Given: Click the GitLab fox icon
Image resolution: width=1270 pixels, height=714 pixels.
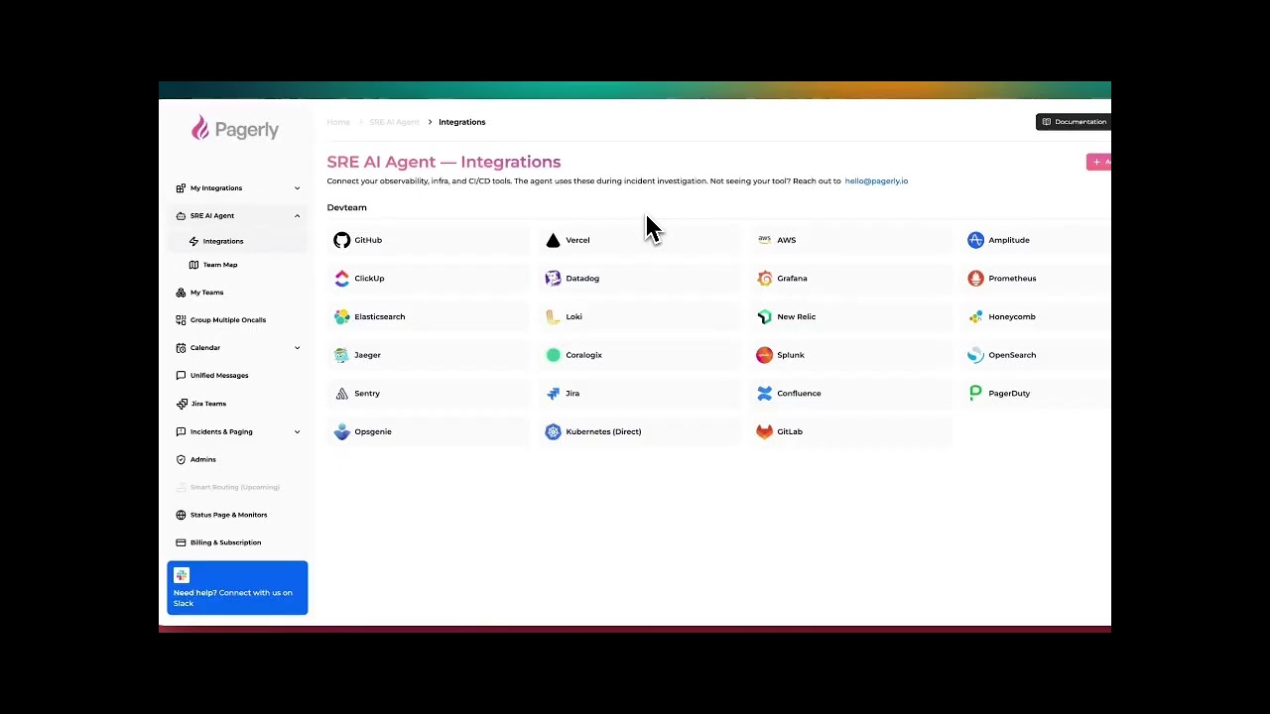Looking at the screenshot, I should click(x=764, y=431).
